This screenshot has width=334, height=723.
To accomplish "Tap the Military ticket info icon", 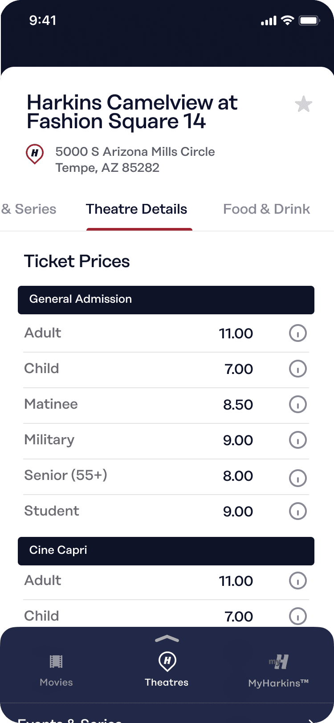I will (298, 440).
